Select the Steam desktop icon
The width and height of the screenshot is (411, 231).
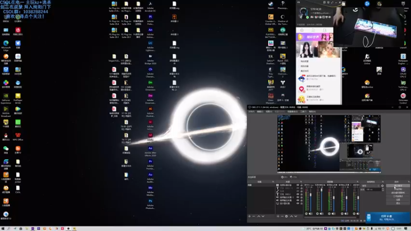pyautogui.click(x=271, y=5)
